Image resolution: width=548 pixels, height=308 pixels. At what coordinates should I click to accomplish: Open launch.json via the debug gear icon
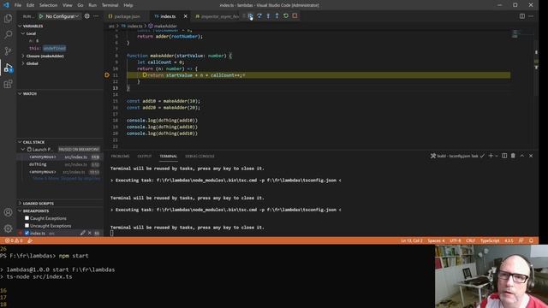coord(87,16)
